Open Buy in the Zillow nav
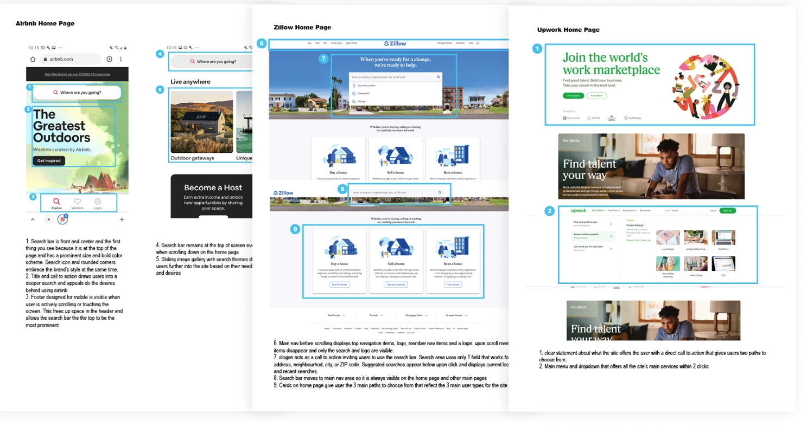 tap(310, 43)
